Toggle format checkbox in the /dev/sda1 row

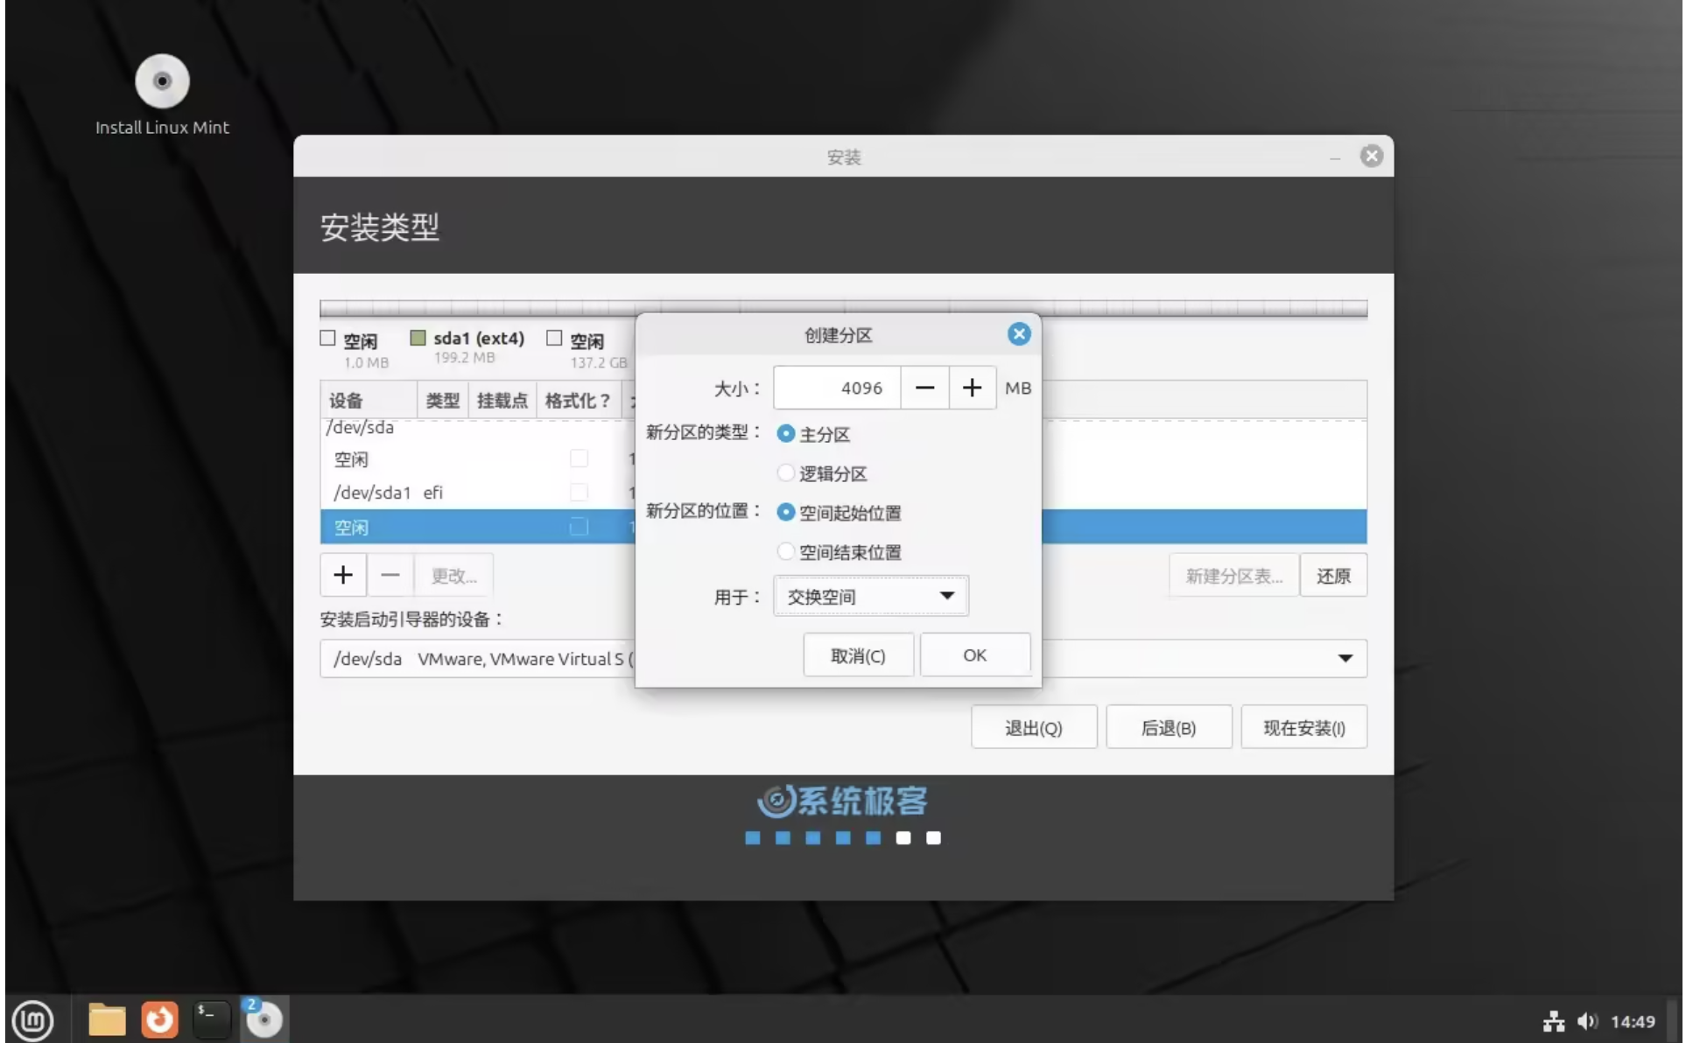[579, 493]
